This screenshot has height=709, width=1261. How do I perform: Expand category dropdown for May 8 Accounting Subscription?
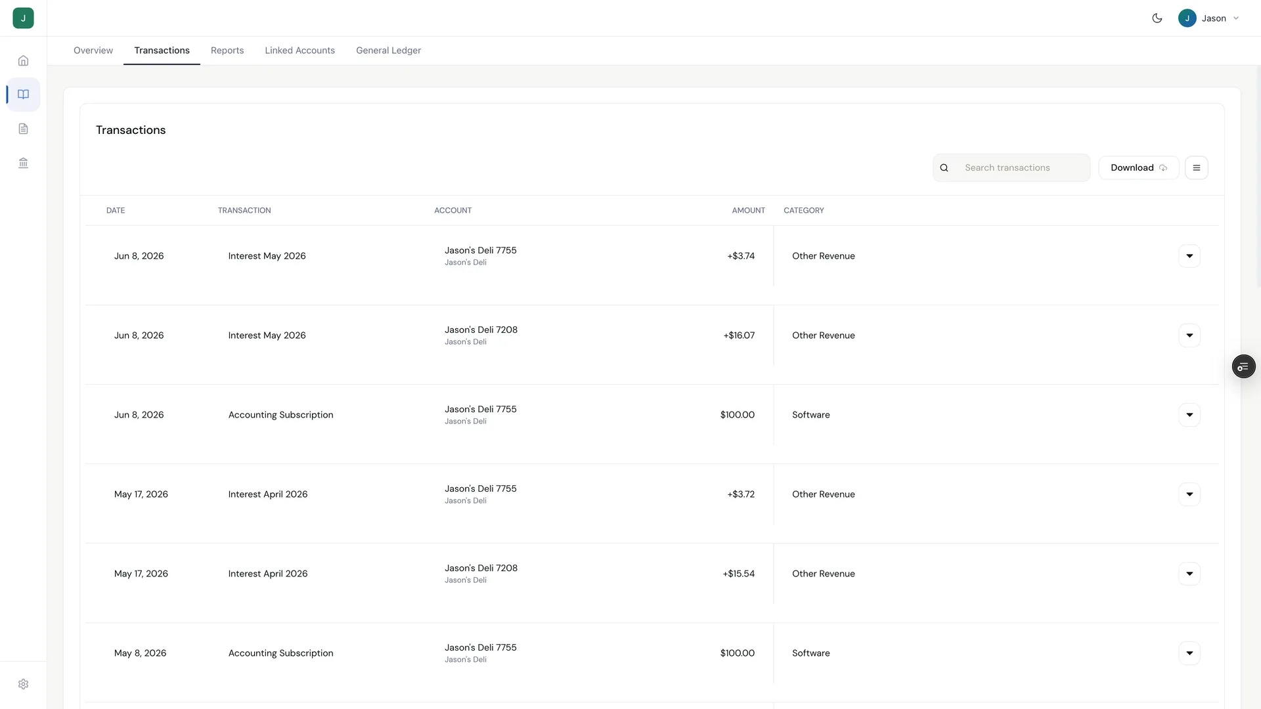pyautogui.click(x=1189, y=653)
